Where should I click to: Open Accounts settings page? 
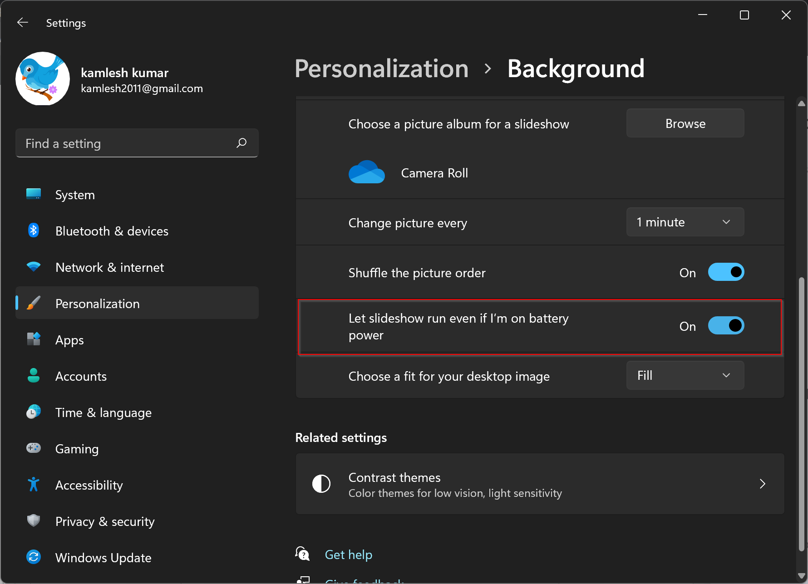[x=137, y=376]
